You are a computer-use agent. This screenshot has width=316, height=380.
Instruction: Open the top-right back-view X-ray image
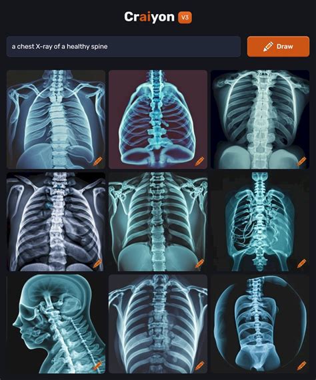click(x=260, y=120)
